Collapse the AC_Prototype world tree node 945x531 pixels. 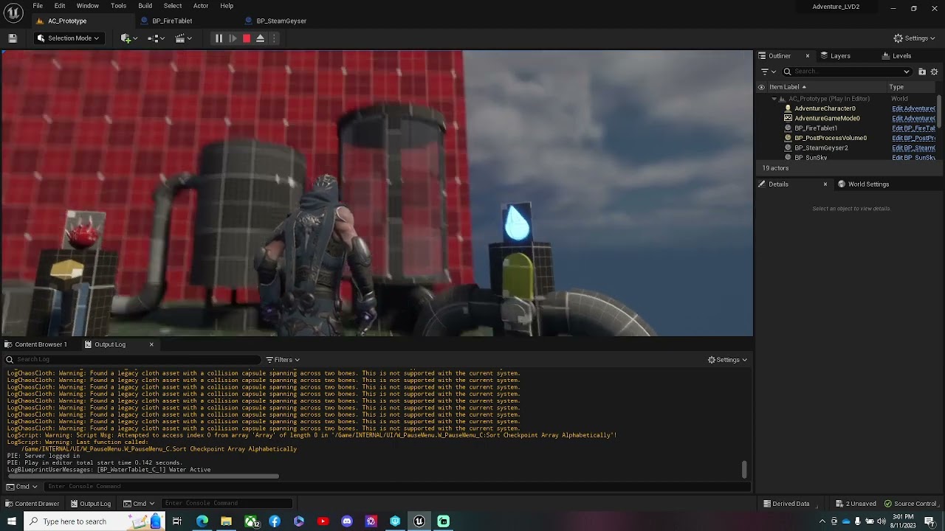coord(774,99)
